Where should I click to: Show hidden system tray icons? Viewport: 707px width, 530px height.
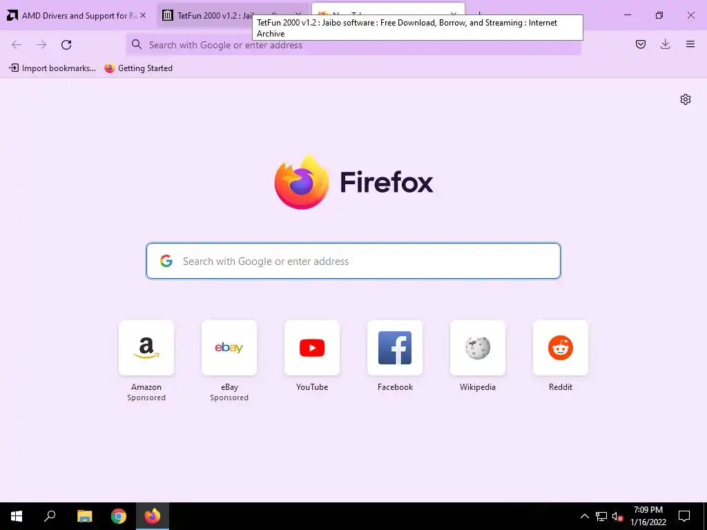pos(584,516)
